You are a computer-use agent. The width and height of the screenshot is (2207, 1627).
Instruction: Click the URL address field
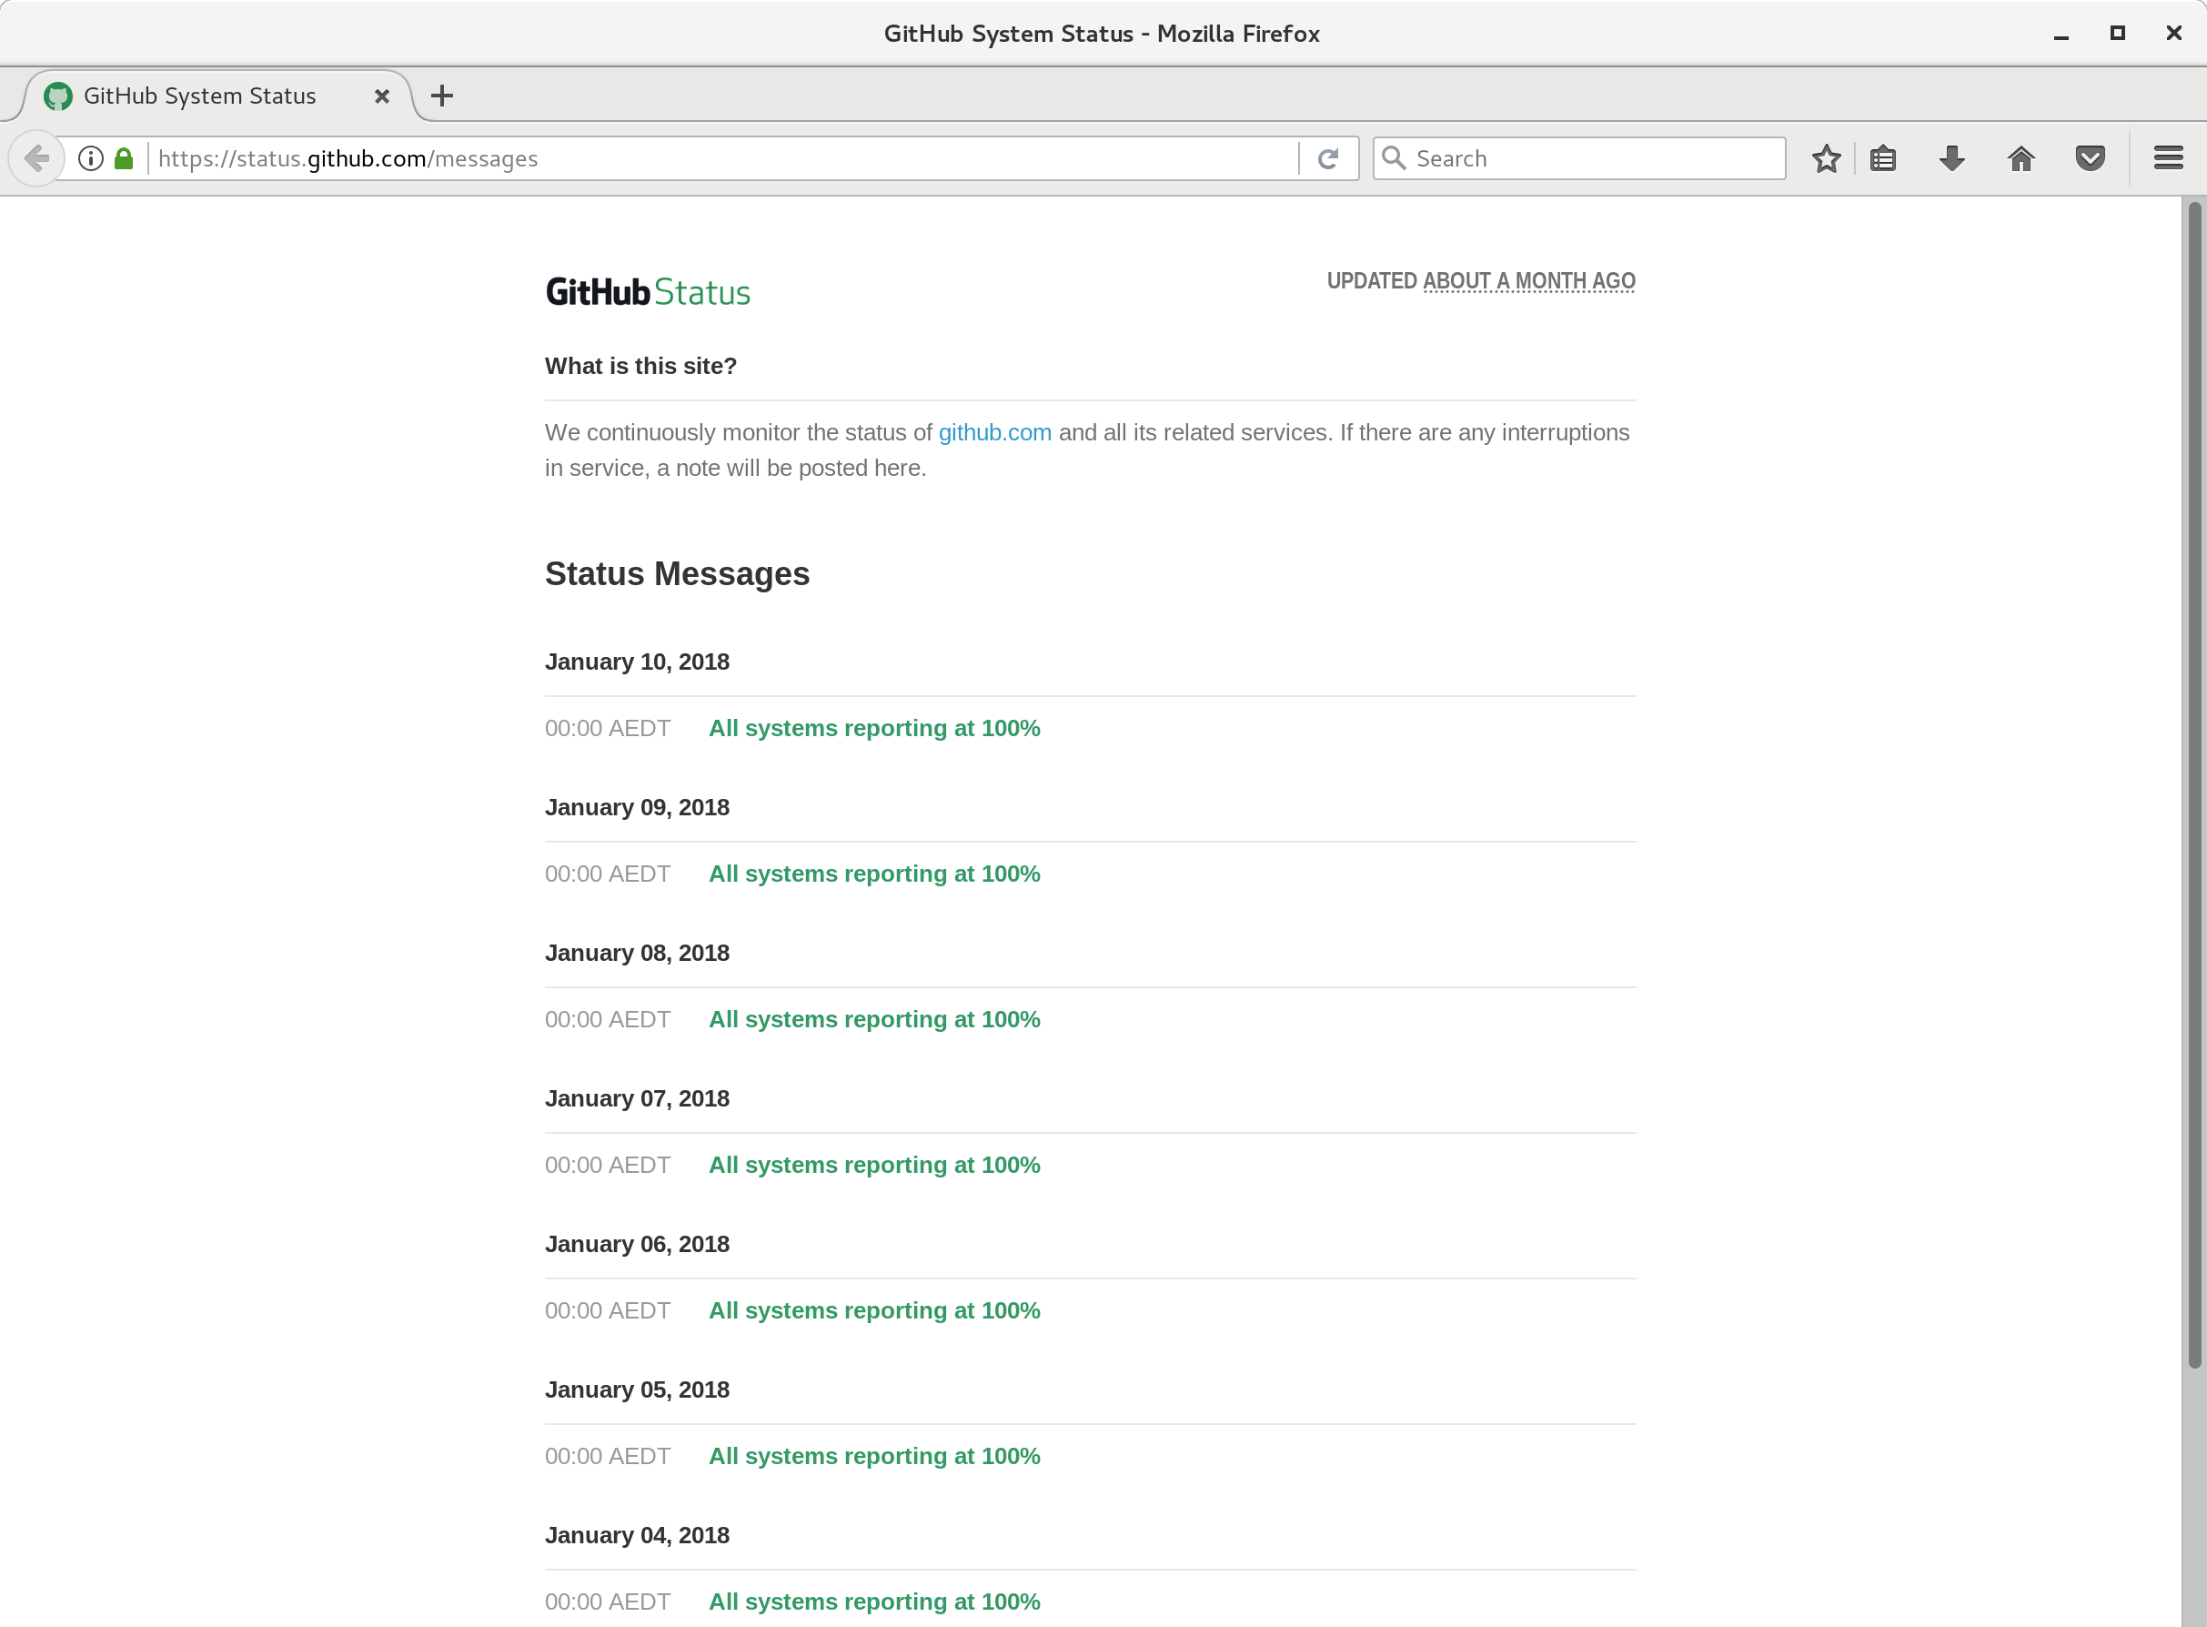[723, 158]
